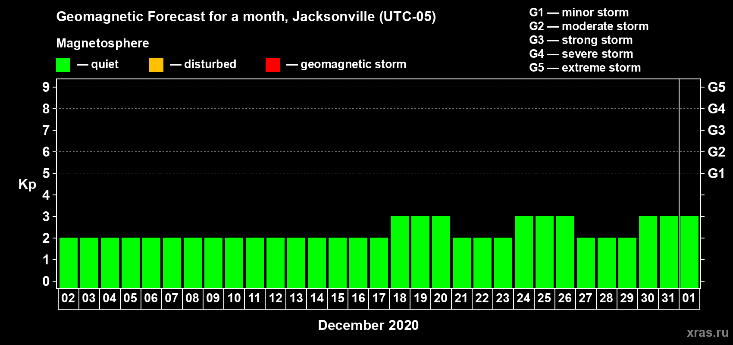This screenshot has height=345, width=733.
Task: Click the orange disturbed legend swatch
Action: click(x=156, y=65)
